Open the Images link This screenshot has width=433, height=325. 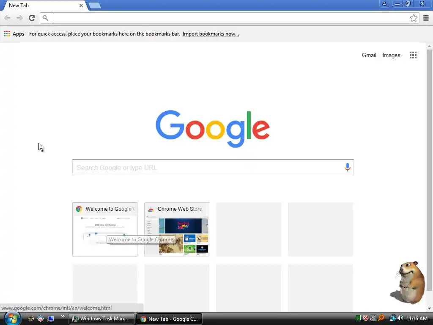click(x=391, y=55)
